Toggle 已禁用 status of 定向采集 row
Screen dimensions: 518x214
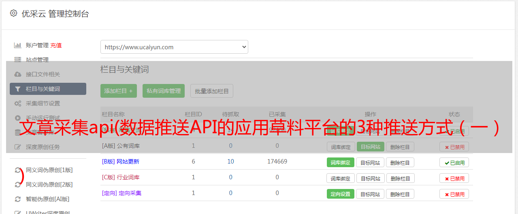tap(454, 194)
